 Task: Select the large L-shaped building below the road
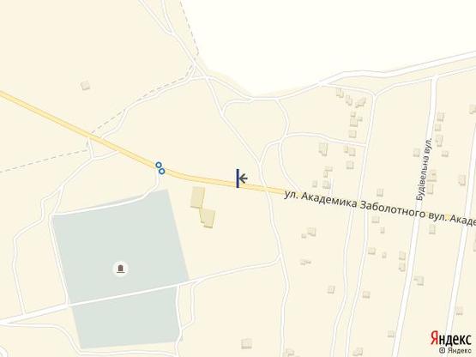coord(202,207)
